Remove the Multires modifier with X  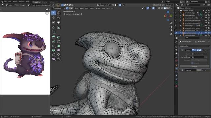[x=205, y=70]
